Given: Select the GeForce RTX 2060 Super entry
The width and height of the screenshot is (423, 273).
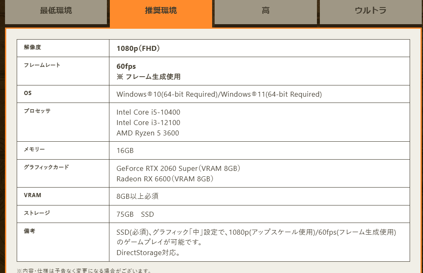Looking at the screenshot, I should click(x=178, y=168).
